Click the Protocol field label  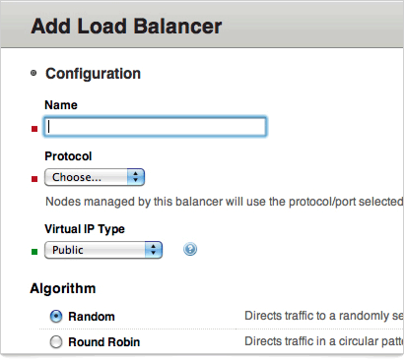(x=68, y=156)
